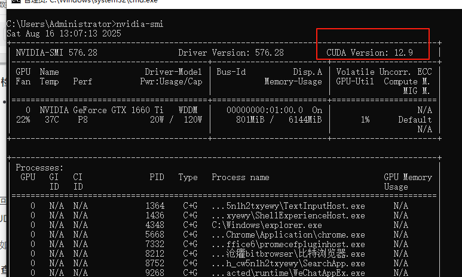Click the Volatile Uncorr. ECC header
This screenshot has height=277, width=462.
pos(384,72)
